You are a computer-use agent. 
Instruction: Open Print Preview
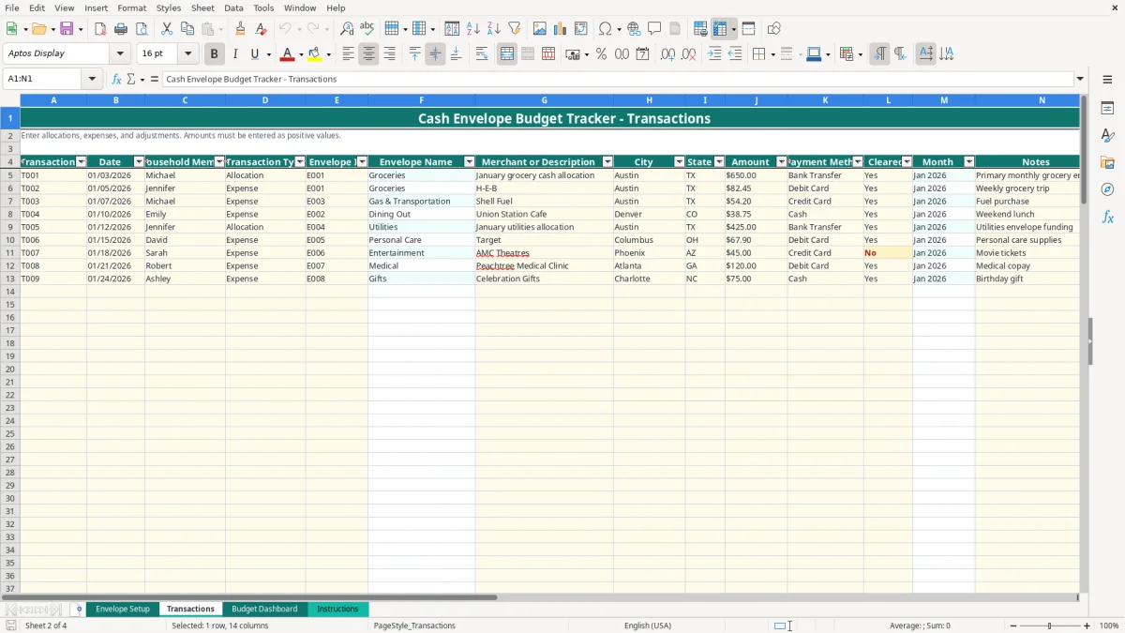pyautogui.click(x=142, y=29)
